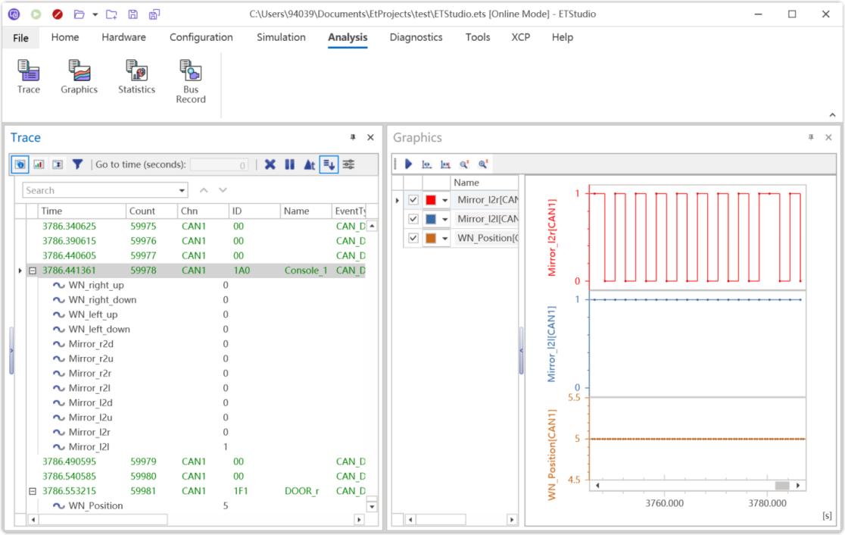The height and width of the screenshot is (535, 845).
Task: Open the Diagnostics ribbon tab
Action: tap(416, 37)
